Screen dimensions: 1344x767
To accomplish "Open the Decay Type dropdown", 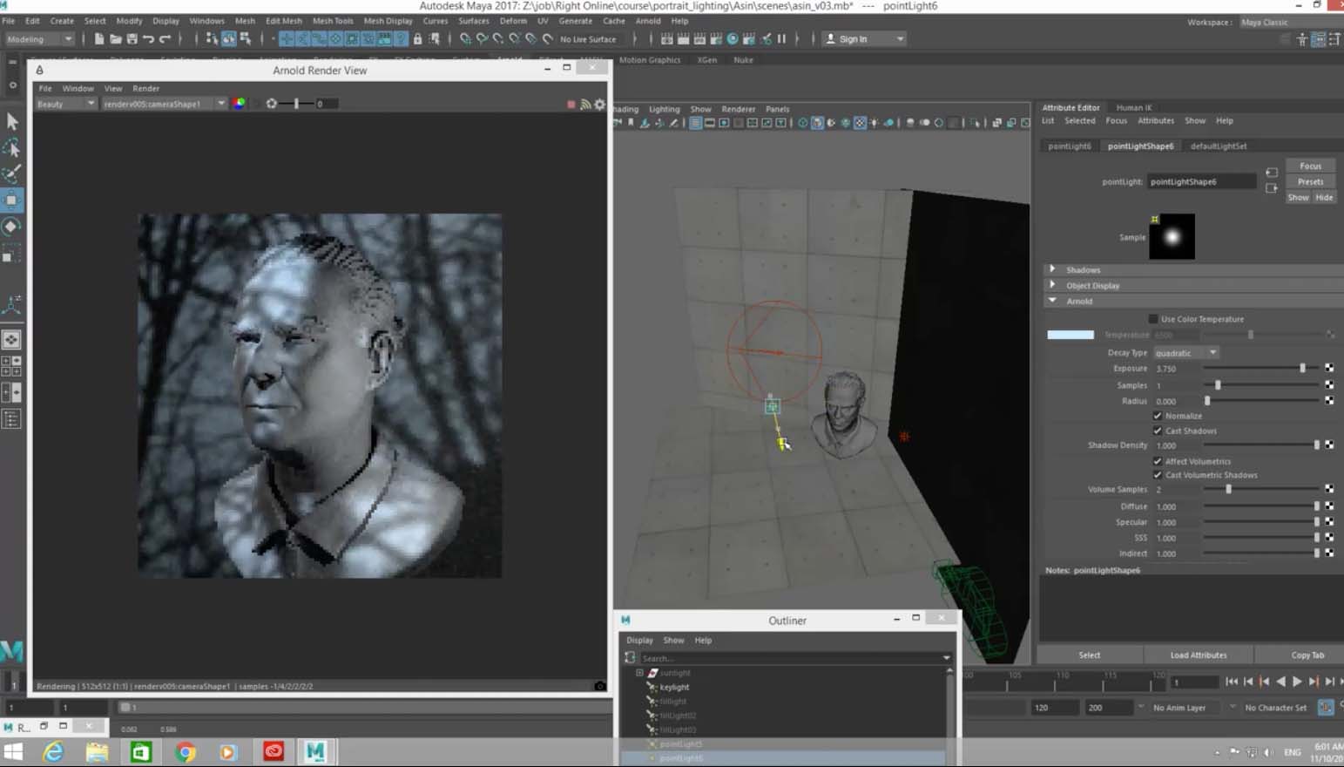I will pyautogui.click(x=1185, y=353).
